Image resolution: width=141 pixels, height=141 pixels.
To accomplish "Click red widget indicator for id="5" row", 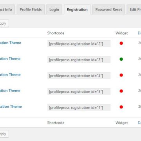I will click(121, 91).
